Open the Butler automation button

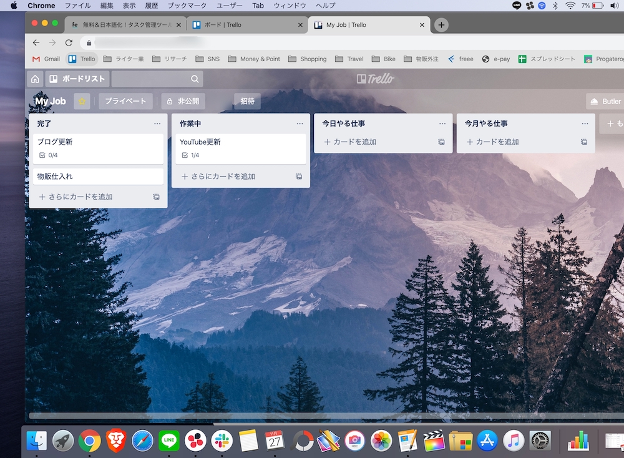coord(605,101)
